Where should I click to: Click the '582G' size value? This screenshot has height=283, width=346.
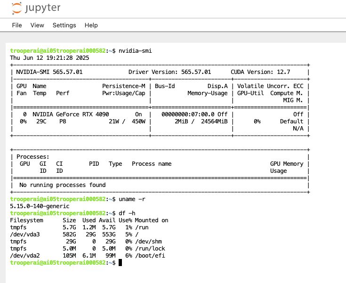[x=69, y=234]
